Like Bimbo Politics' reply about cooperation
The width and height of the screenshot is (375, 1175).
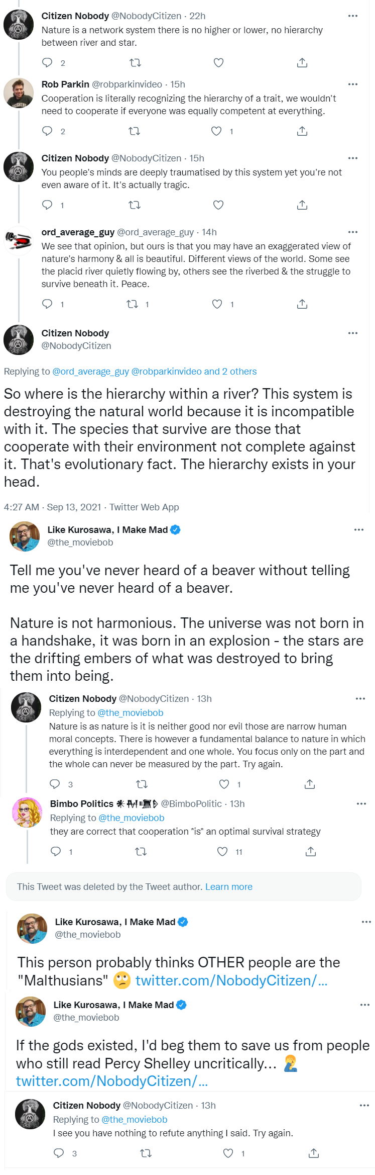[x=222, y=851]
